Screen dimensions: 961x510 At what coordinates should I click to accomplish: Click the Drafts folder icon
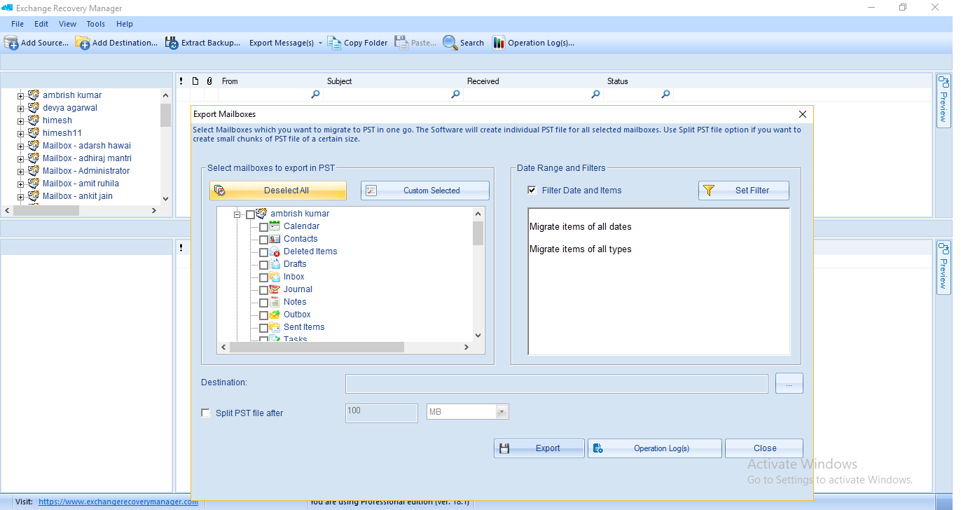pyautogui.click(x=275, y=264)
